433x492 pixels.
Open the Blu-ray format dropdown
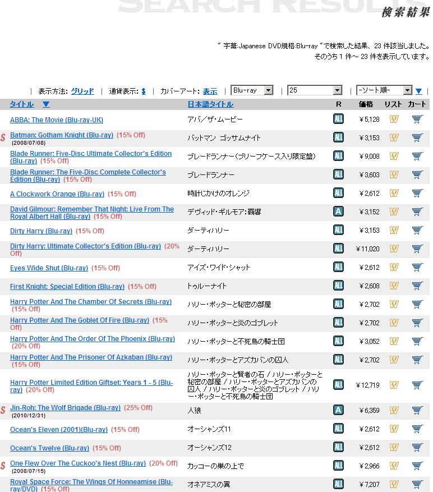pos(252,90)
